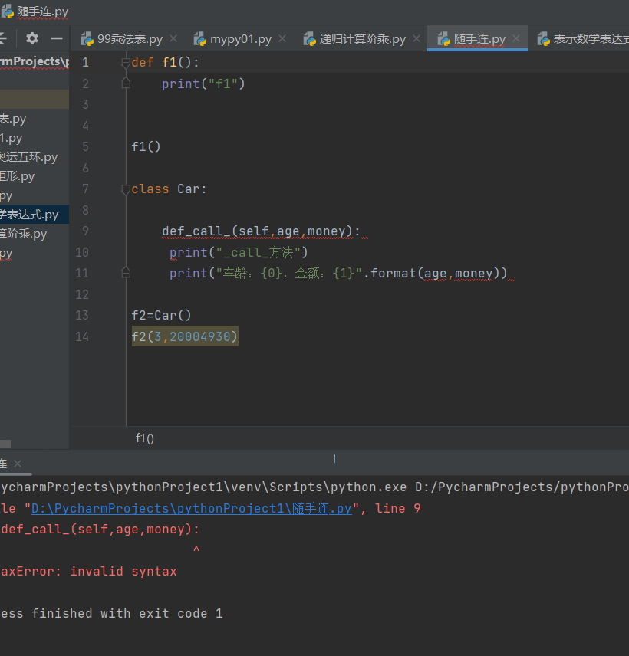
Task: Click Python file icon on 99乘法表.py tab
Action: [x=87, y=39]
